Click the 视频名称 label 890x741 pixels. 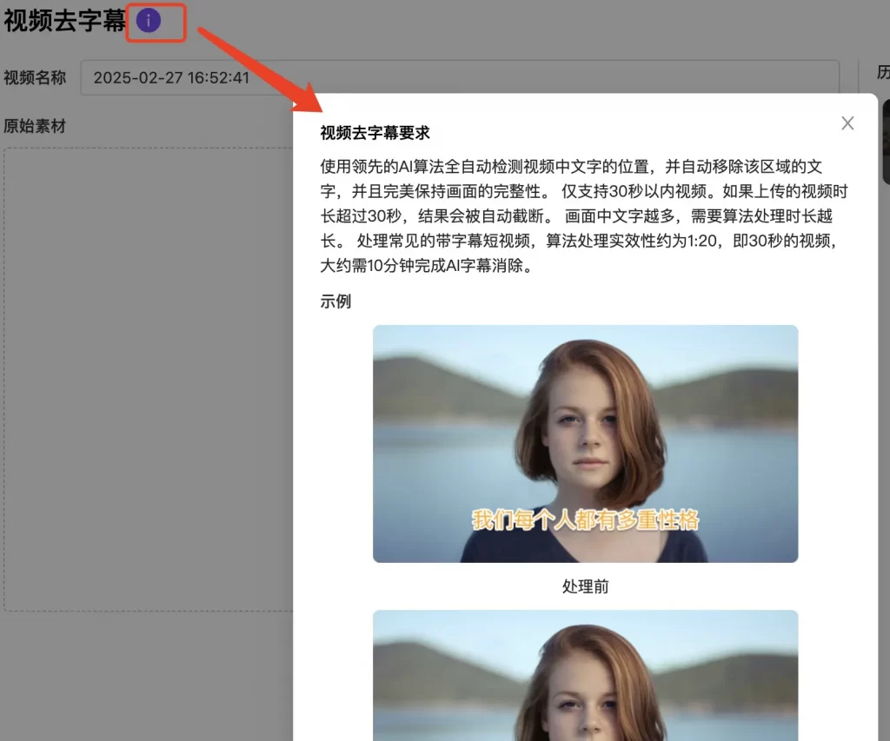pyautogui.click(x=35, y=77)
